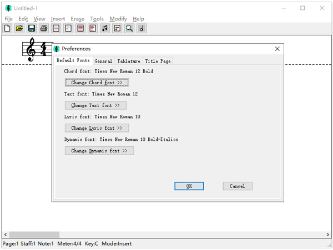Screen dimensions: 333x250
Task: Switch to the General tab
Action: coord(103,61)
